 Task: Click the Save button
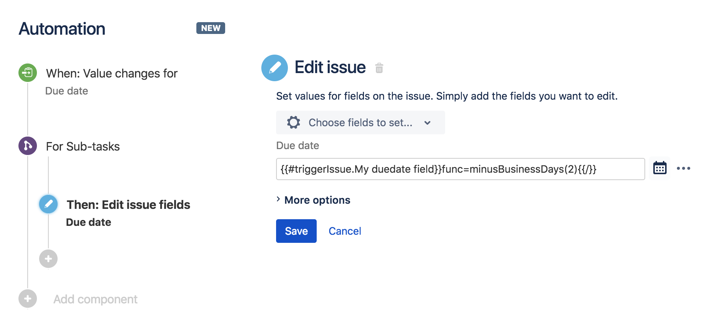pos(296,231)
